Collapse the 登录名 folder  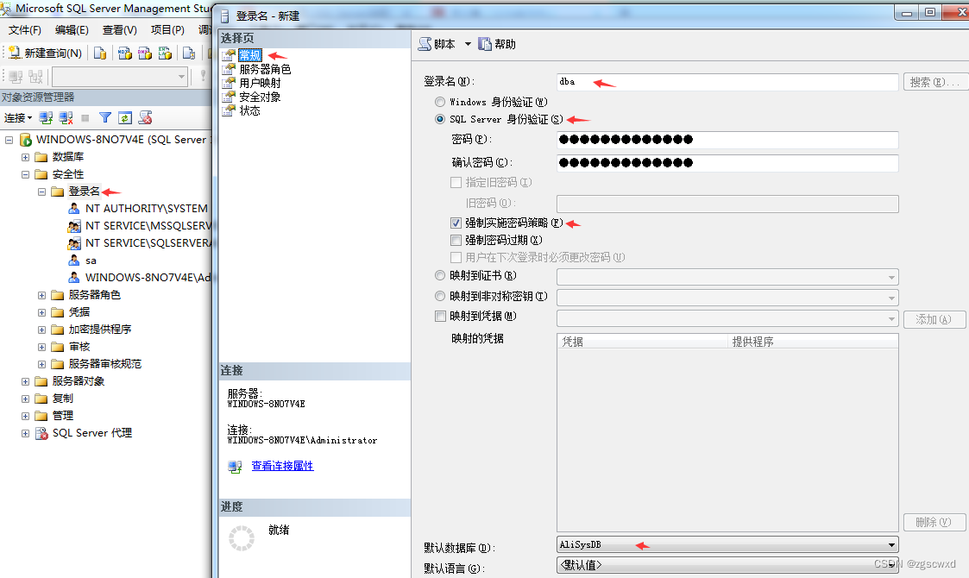41,192
